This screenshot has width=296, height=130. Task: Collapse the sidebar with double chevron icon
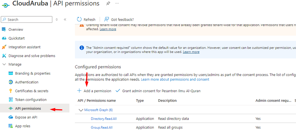[x=65, y=19]
